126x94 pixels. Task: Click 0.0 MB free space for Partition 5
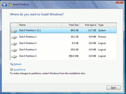pyautogui.click(x=92, y=56)
